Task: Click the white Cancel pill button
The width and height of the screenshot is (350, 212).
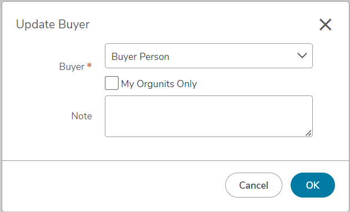Action: pyautogui.click(x=253, y=185)
